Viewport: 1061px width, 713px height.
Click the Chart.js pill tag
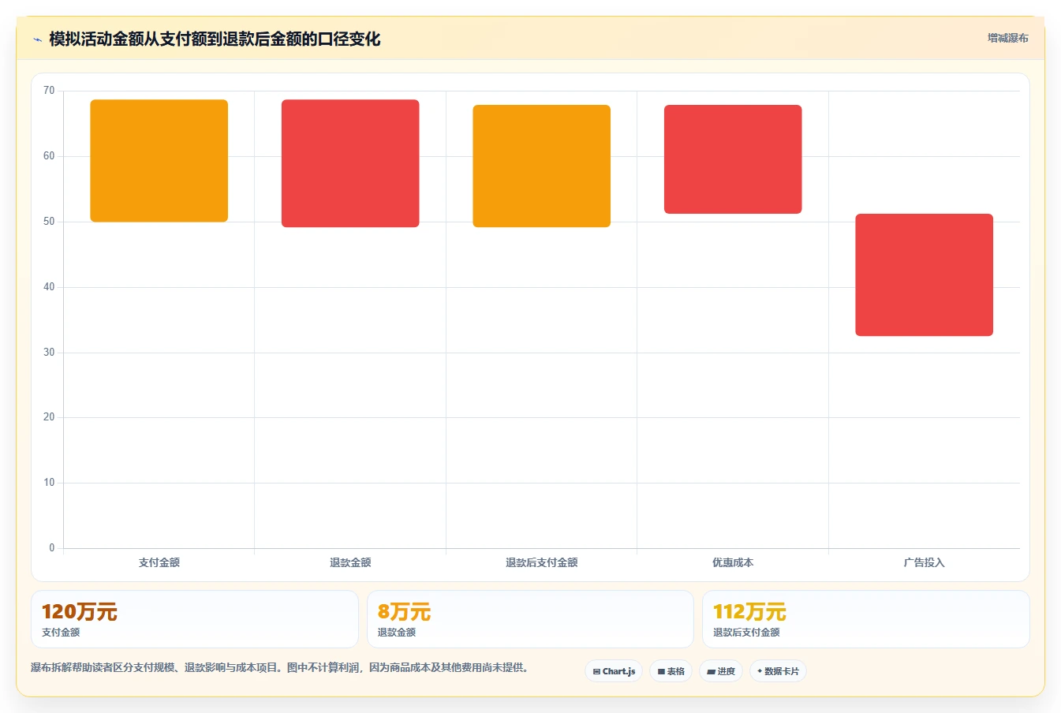point(614,671)
